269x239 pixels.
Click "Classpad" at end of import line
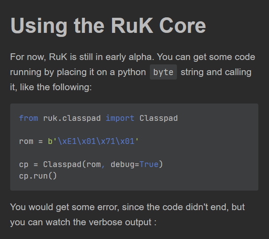158,118
